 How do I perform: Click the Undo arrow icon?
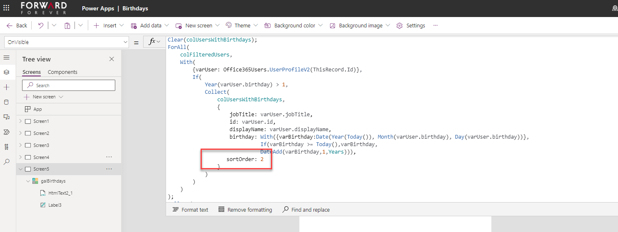tap(40, 26)
